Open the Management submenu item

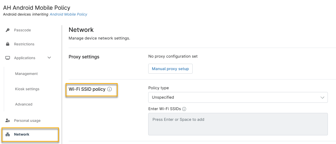(26, 74)
